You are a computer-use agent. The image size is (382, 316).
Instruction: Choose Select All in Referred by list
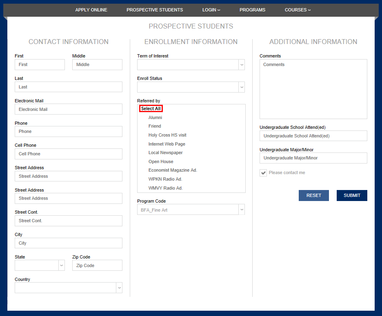(x=151, y=108)
